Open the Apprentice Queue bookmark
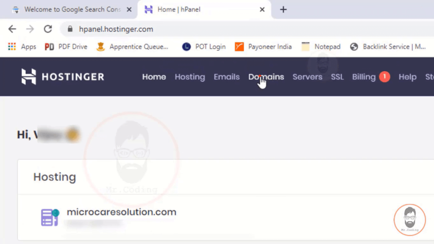Viewport: 434px width, 244px height. coord(132,47)
